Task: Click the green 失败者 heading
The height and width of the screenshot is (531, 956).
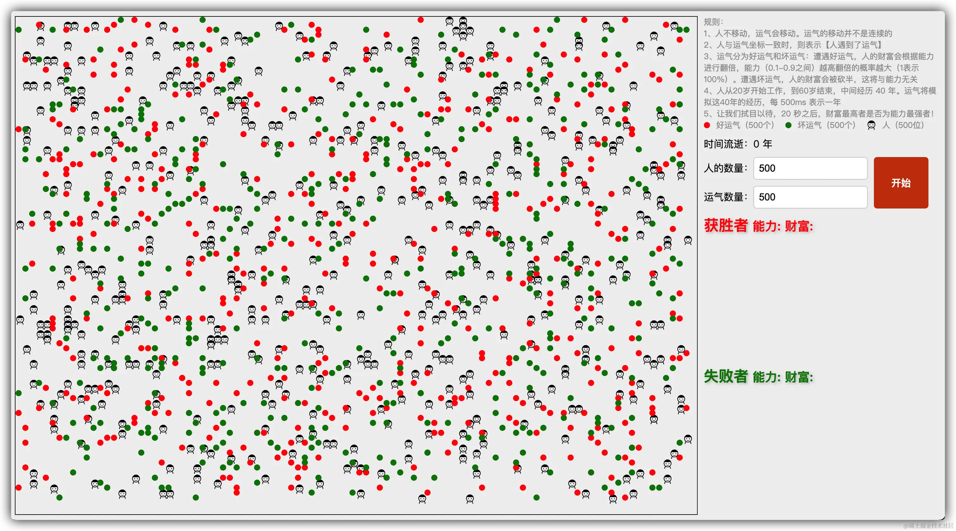Action: (726, 376)
